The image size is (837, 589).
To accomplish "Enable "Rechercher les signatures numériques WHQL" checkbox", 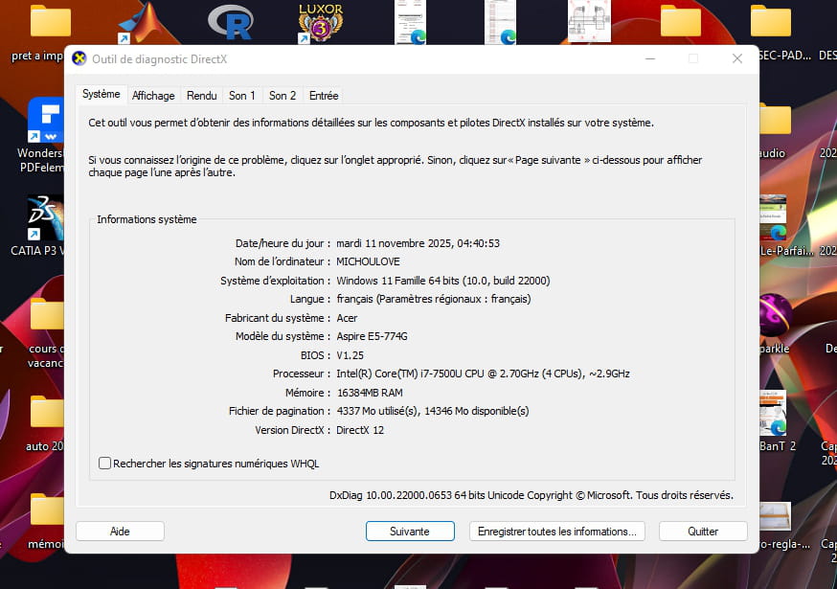I will [105, 464].
